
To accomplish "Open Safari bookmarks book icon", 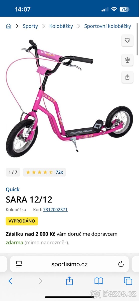I will click(x=99, y=281).
